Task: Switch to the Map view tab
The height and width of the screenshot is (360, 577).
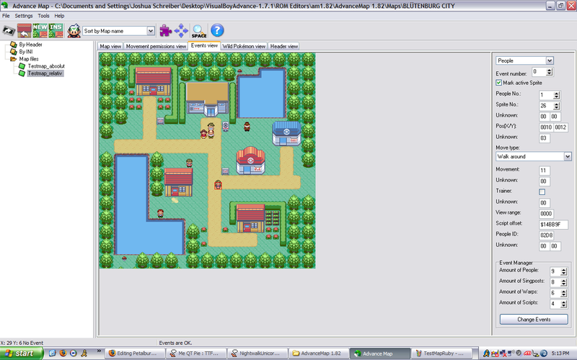Action: click(110, 46)
